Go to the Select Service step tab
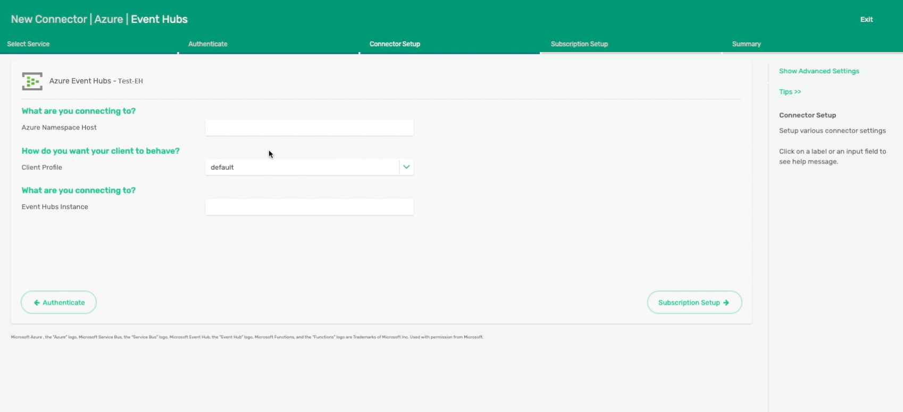Screen dimensions: 903x412 coord(28,44)
